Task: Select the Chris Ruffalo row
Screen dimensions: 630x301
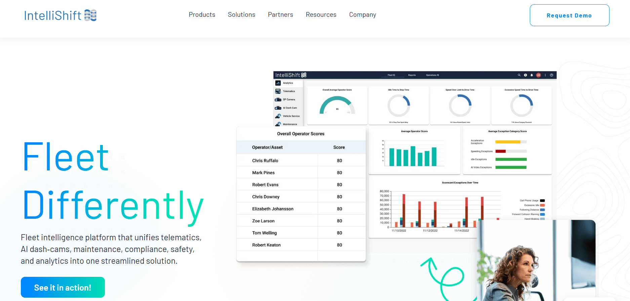Action: (x=301, y=161)
